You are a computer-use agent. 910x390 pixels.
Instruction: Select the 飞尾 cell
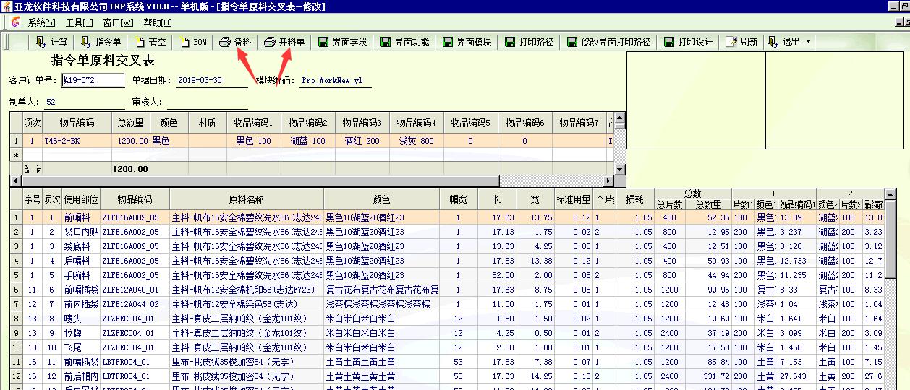pos(81,347)
